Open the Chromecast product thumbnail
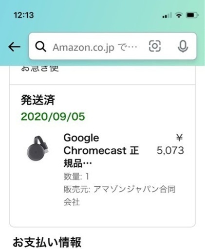The height and width of the screenshot is (249, 205). pyautogui.click(x=38, y=148)
